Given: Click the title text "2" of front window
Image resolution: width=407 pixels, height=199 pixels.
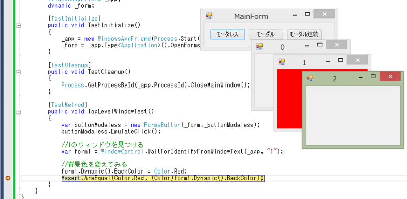Looking at the screenshot, I should (335, 79).
